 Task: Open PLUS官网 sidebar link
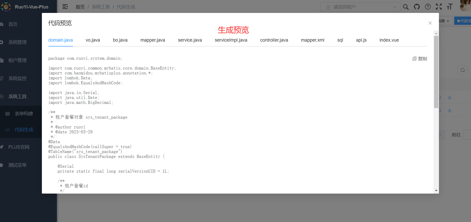[x=19, y=147]
